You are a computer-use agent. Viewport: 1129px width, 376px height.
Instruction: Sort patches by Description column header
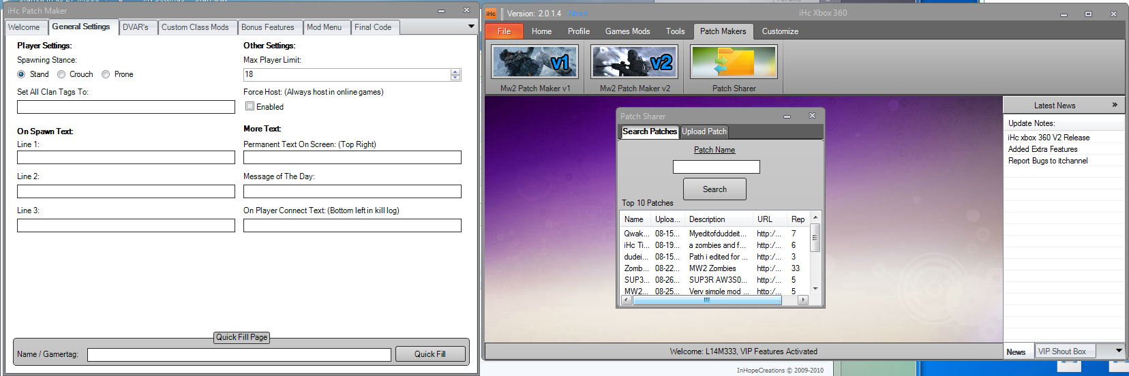pyautogui.click(x=719, y=219)
